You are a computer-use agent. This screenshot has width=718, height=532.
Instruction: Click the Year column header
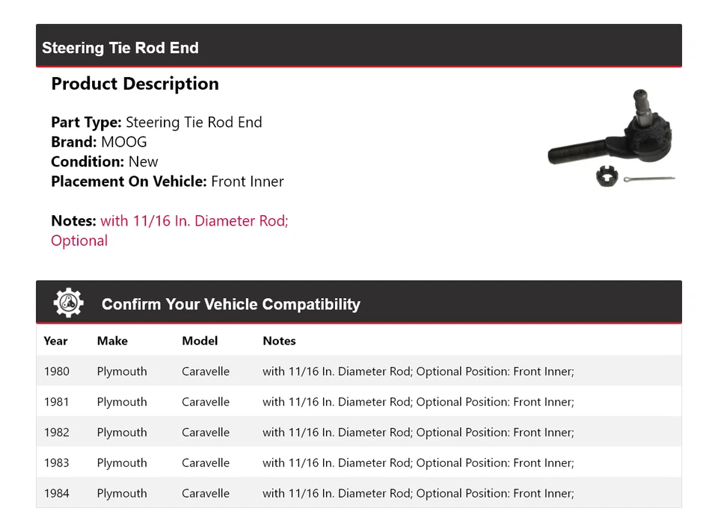(55, 341)
